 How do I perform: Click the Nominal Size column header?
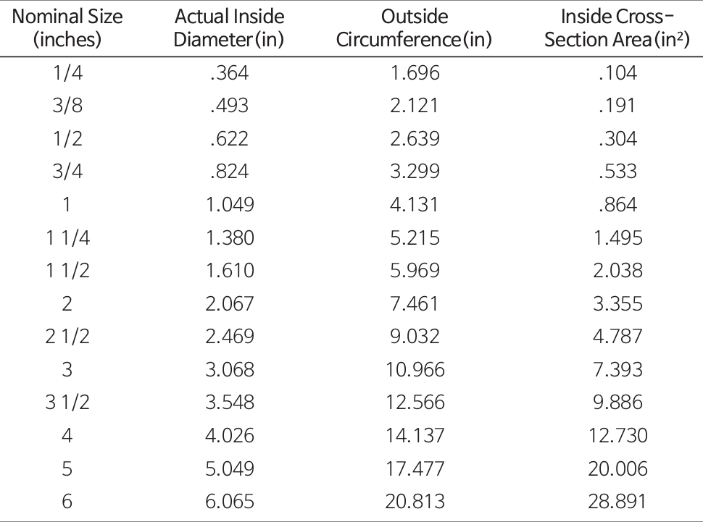(x=67, y=28)
